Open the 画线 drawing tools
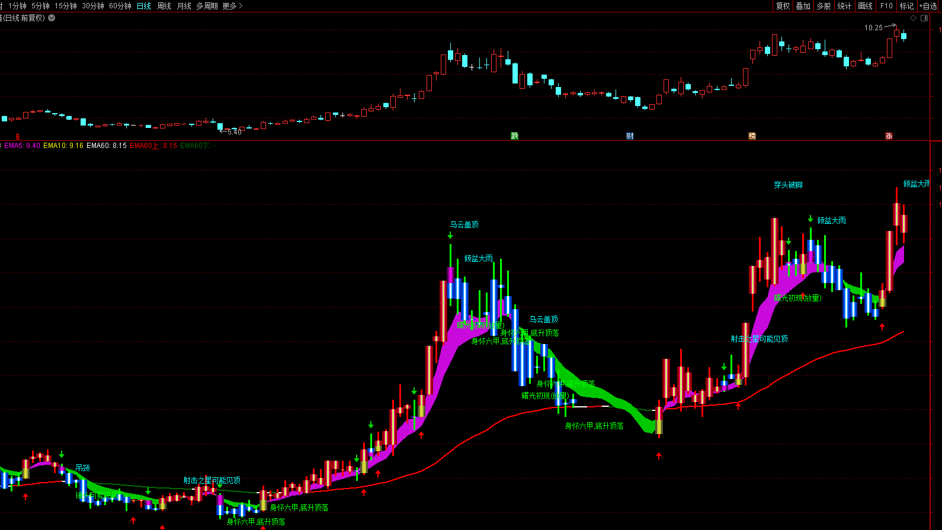 [x=865, y=6]
